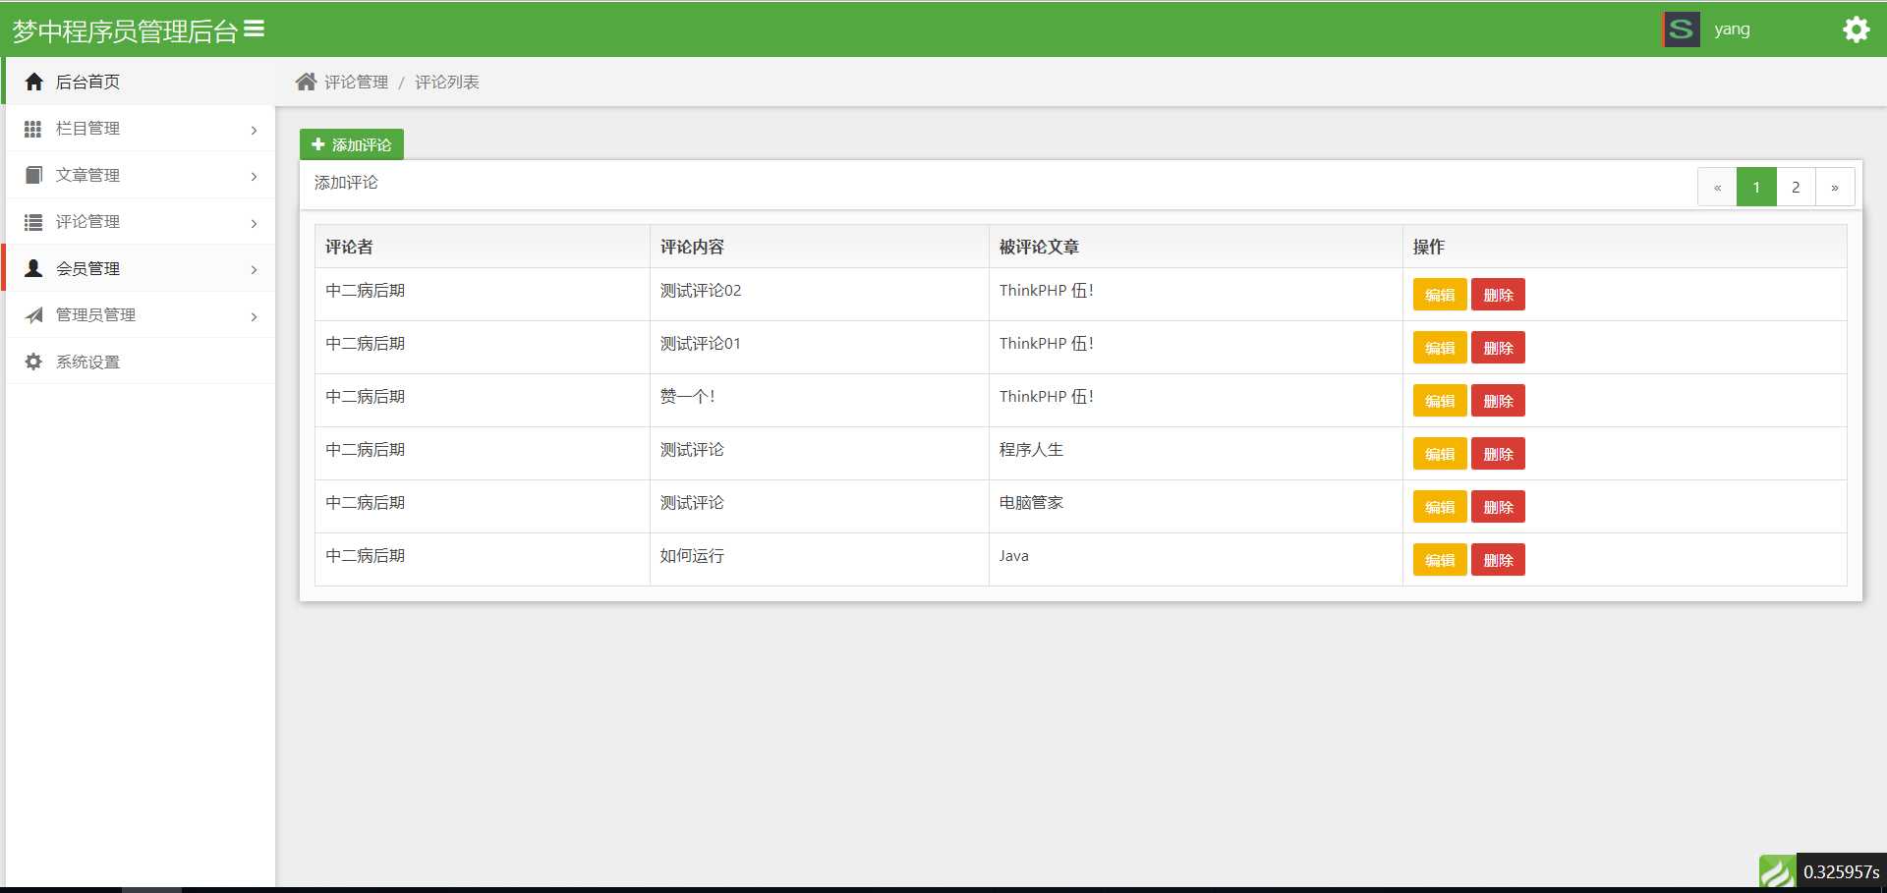Click the user icon for 会员管理
Screen dimensions: 1887x893
[33, 268]
